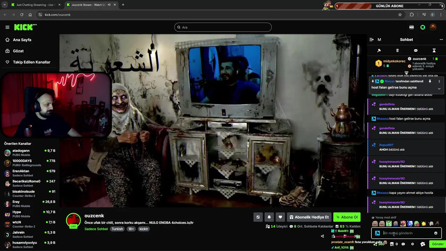Select the Turkish tag
The width and height of the screenshot is (446, 251).
click(117, 229)
